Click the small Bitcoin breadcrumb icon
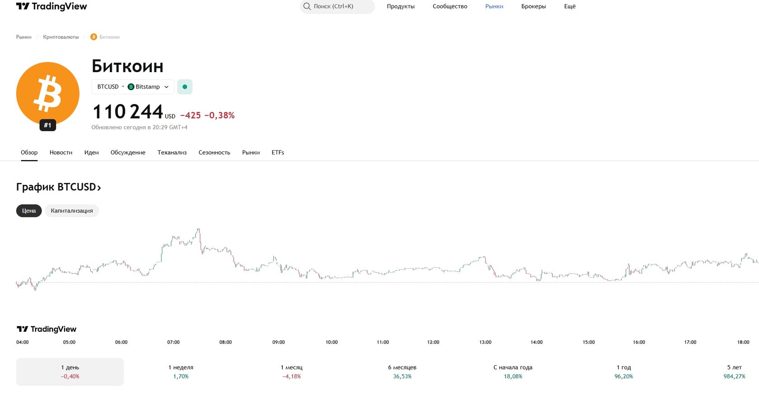 94,37
